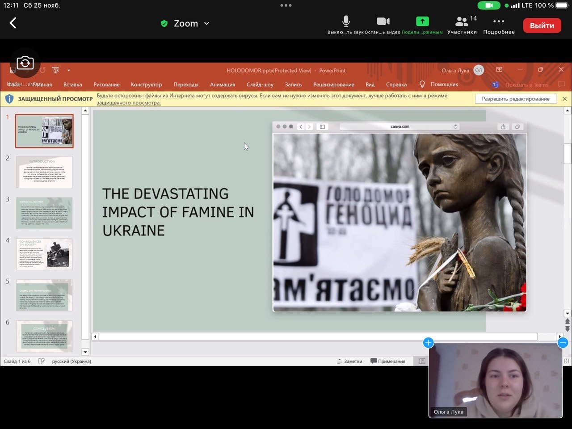Collapse video tile with minus icon
This screenshot has height=429, width=572.
point(563,343)
